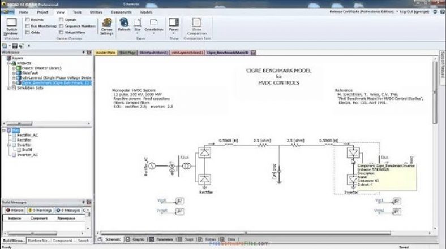
Task: Show the 0 Errors filter
Action: click(15, 211)
